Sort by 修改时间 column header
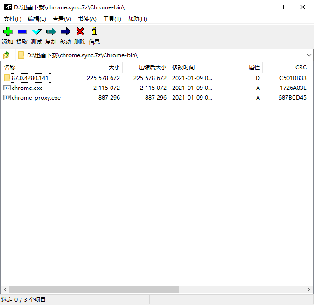 [192, 68]
